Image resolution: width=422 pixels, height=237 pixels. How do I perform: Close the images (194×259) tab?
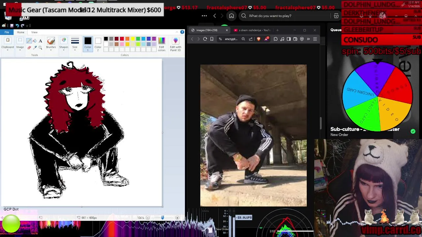(x=226, y=30)
